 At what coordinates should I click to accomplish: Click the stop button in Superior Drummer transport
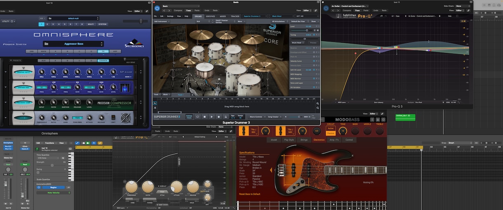coord(204,117)
